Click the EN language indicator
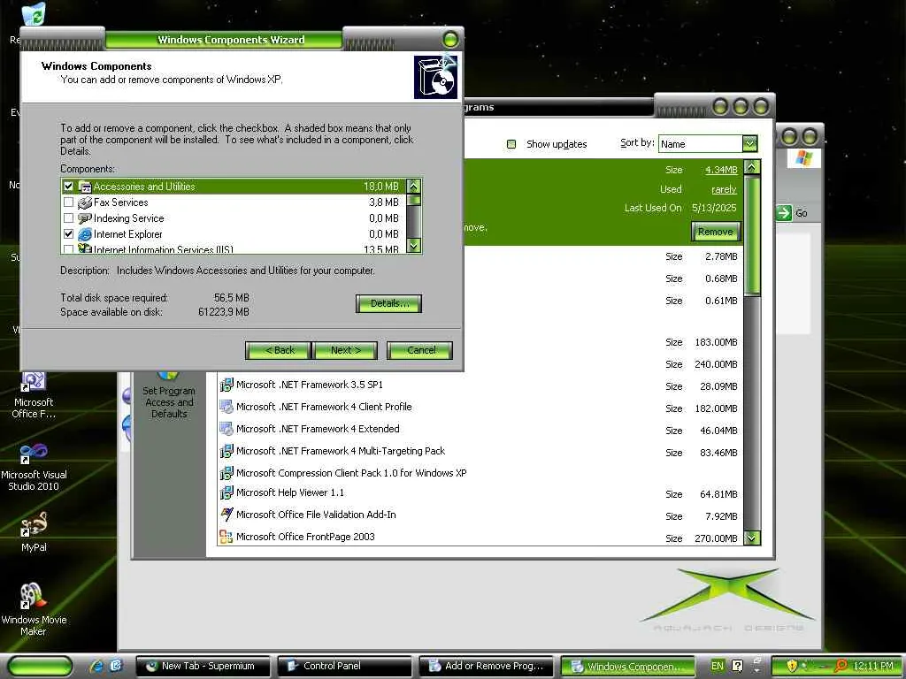This screenshot has height=679, width=906. coord(717,667)
